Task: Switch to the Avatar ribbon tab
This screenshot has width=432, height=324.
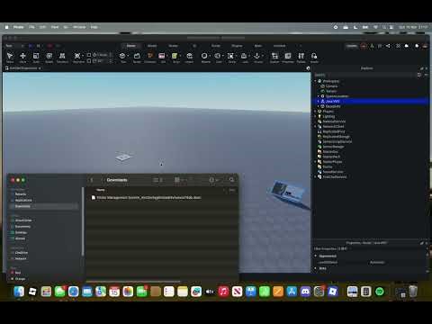Action: pyautogui.click(x=174, y=46)
